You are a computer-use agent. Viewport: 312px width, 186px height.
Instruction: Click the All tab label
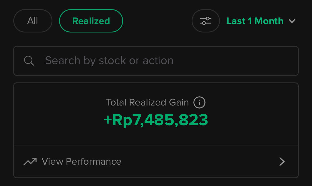[x=33, y=21]
